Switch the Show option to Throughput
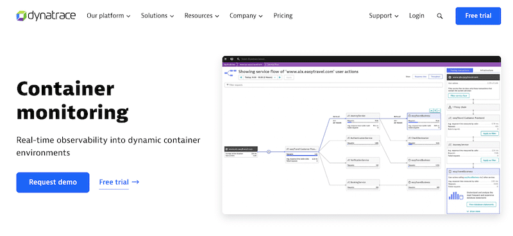513x236 pixels. [435, 76]
